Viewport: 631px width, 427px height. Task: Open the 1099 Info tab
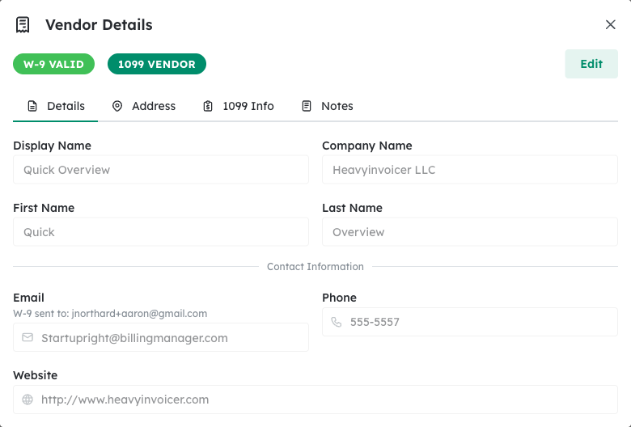click(239, 106)
